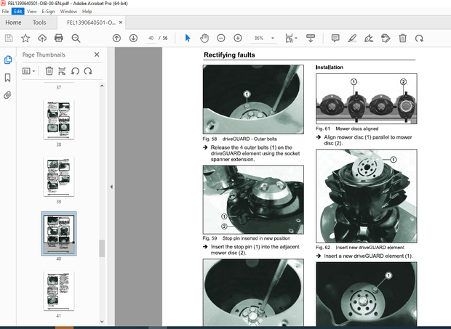Screen dimensions: 451x329
Task: Click the upload to cloud icon
Action: [x=42, y=38]
